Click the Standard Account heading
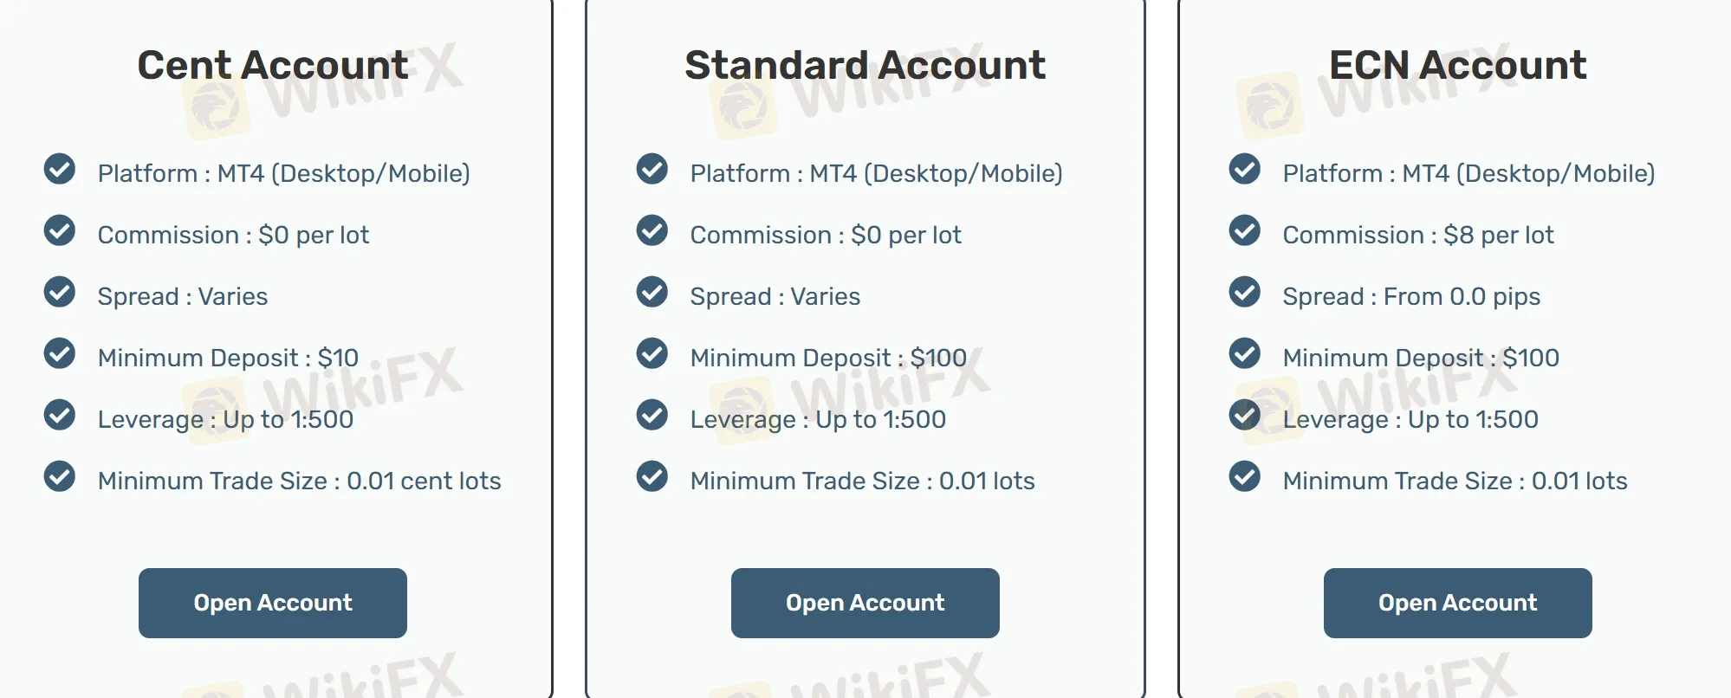Image resolution: width=1731 pixels, height=698 pixels. coord(865,65)
